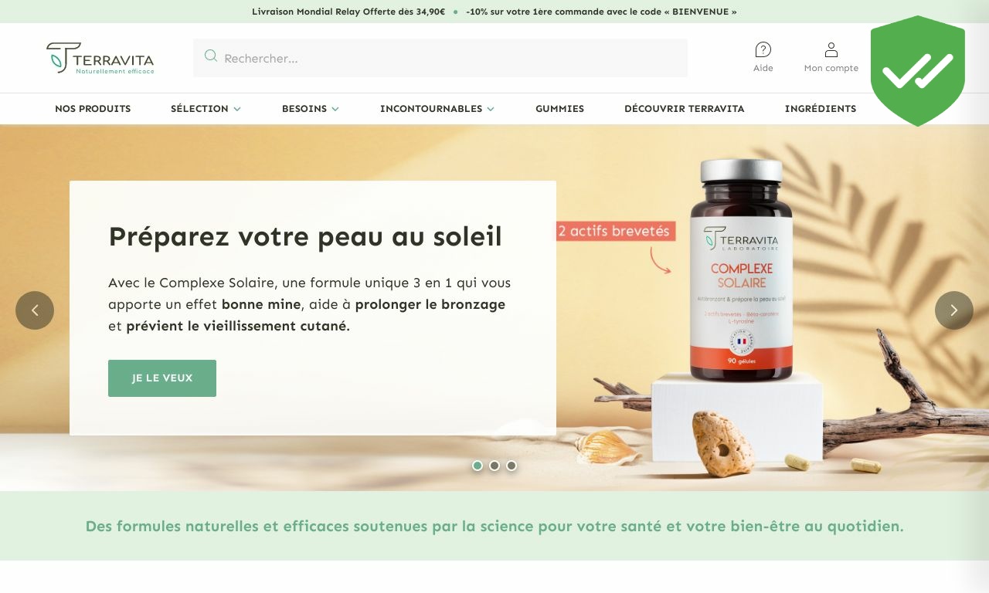Select the second carousel dot
The width and height of the screenshot is (989, 593).
pos(494,466)
